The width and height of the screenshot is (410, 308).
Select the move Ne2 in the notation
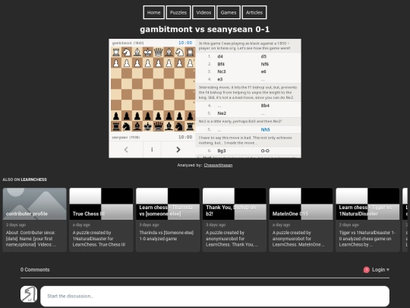click(x=222, y=113)
